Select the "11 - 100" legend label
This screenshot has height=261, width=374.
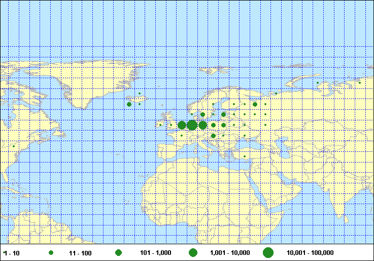coord(80,252)
